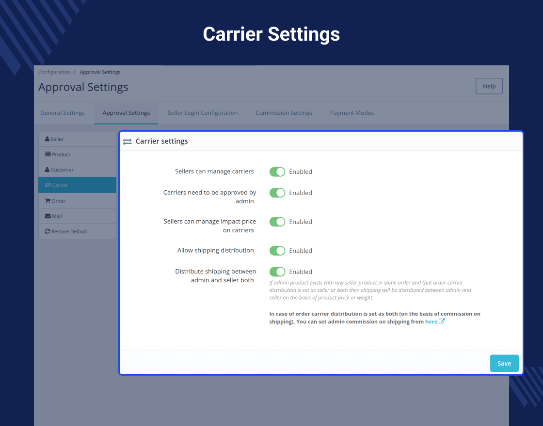This screenshot has height=426, width=543.
Task: Open Seller Login Configuration tab
Action: pos(203,113)
